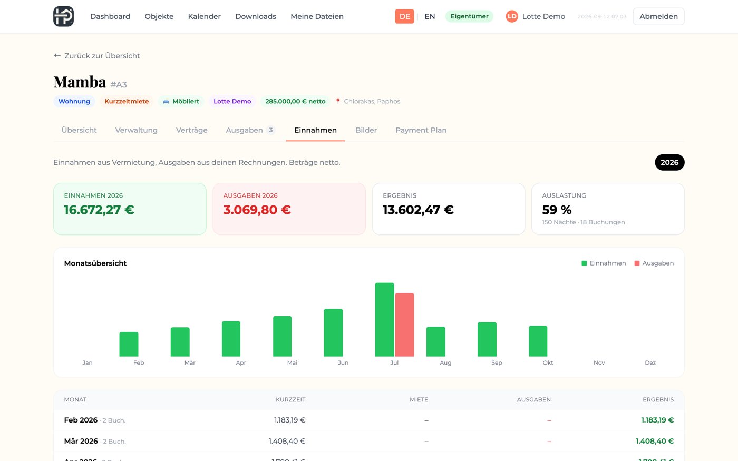The width and height of the screenshot is (738, 461).
Task: Select the 2026 year pill
Action: 669,162
